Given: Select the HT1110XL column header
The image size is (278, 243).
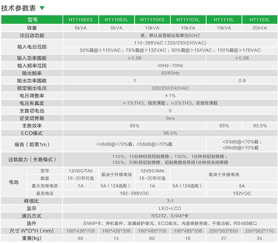Looking at the screenshot, I should 188,20.
